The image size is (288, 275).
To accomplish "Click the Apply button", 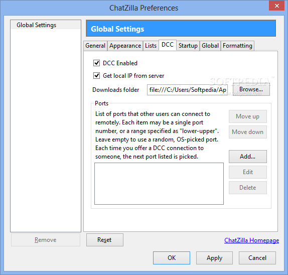I will coord(214,258).
